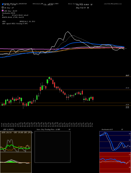Click the red RSI chart panel
This screenshot has width=131, height=173.
[115, 163]
